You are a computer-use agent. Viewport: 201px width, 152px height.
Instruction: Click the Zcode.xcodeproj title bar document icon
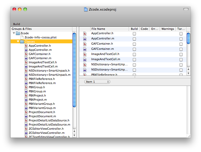86,9
